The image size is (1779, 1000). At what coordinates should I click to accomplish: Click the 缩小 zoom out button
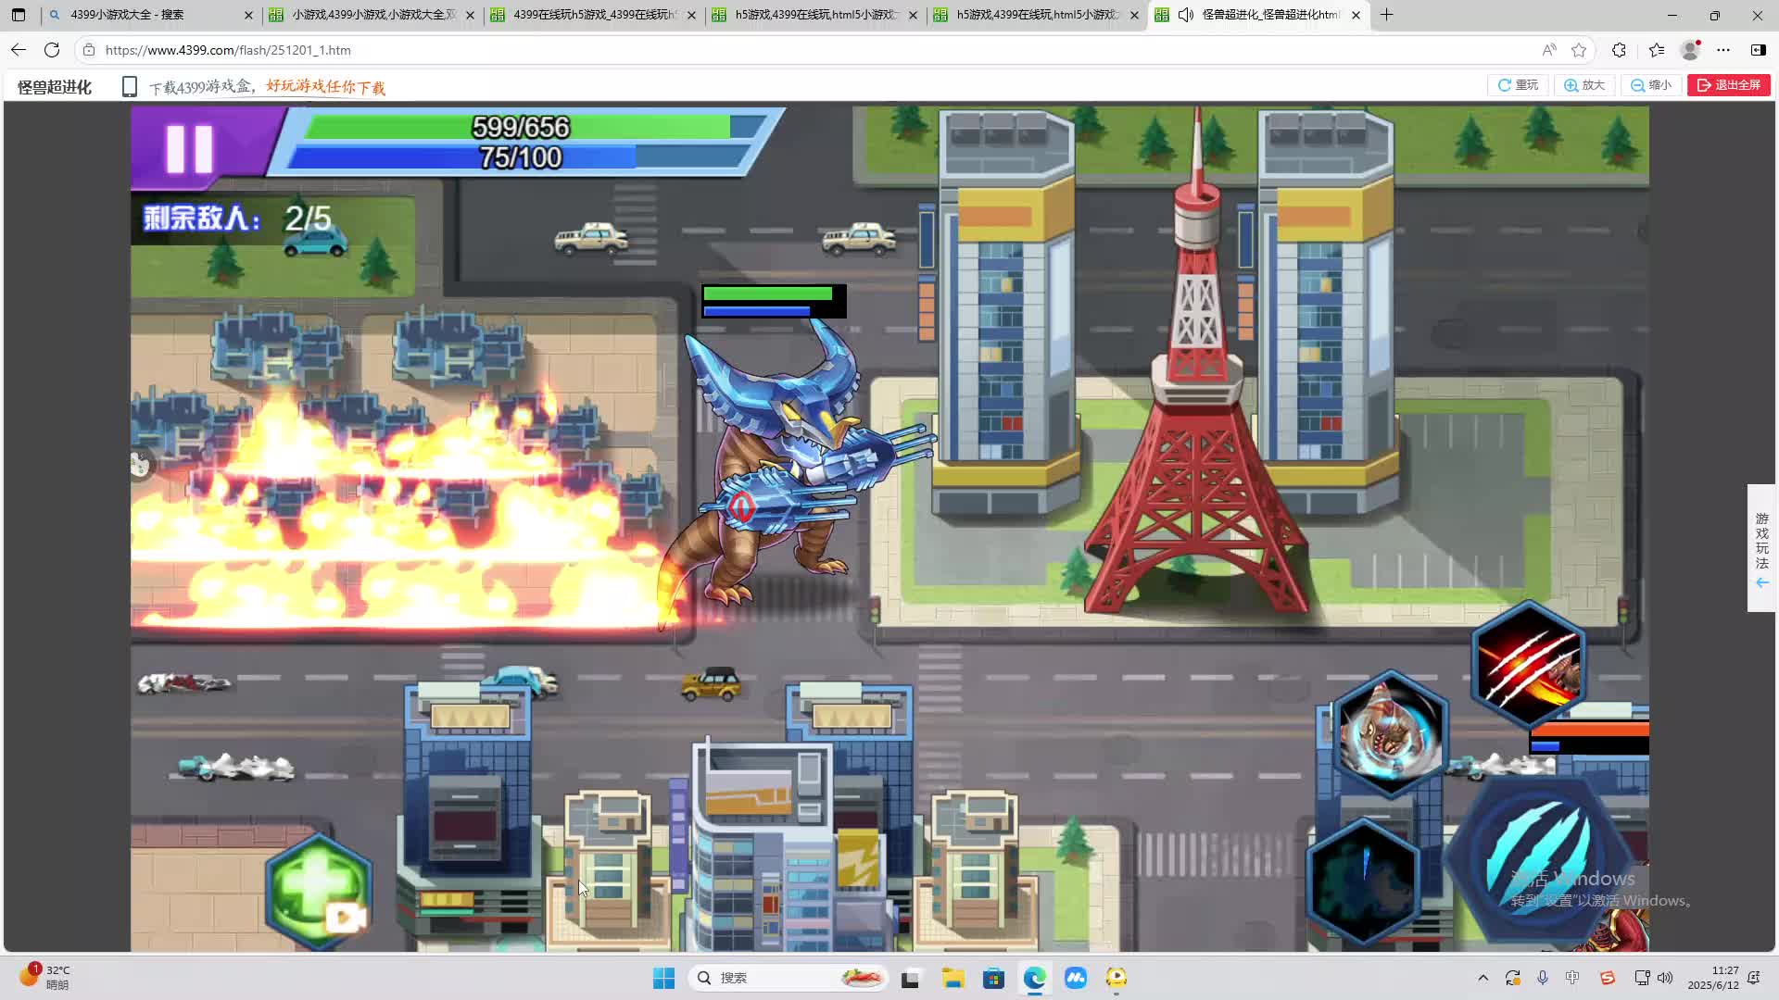point(1651,85)
